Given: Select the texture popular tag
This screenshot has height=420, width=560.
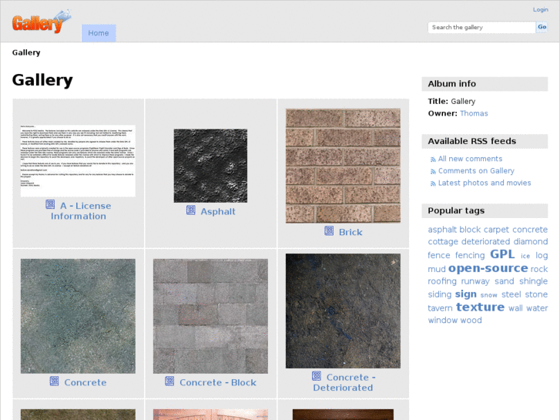Looking at the screenshot, I should pos(480,307).
